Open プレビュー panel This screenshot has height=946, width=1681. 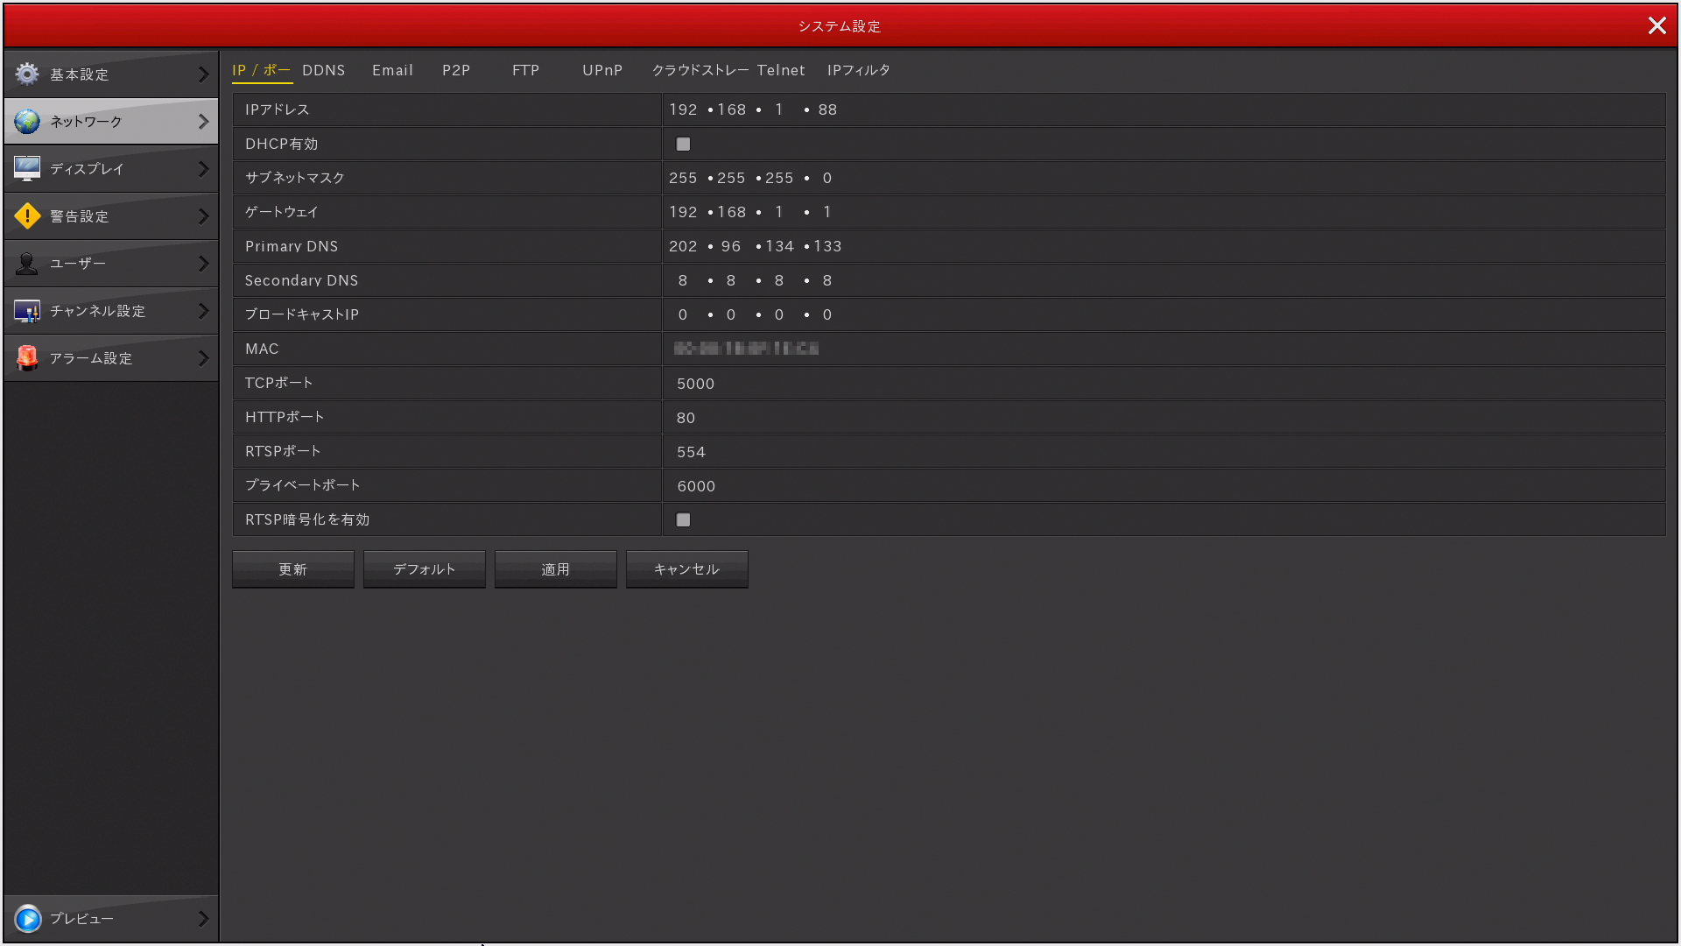(109, 918)
